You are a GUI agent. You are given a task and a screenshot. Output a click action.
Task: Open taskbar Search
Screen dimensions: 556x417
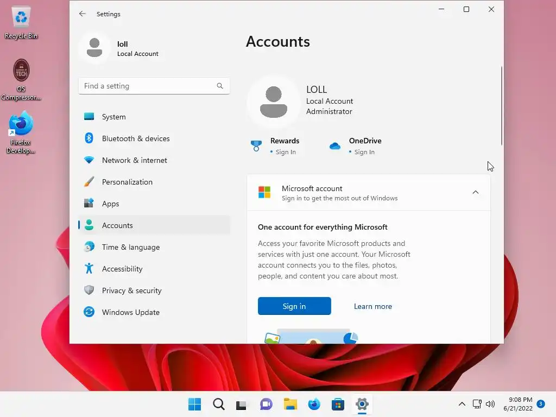pos(219,404)
